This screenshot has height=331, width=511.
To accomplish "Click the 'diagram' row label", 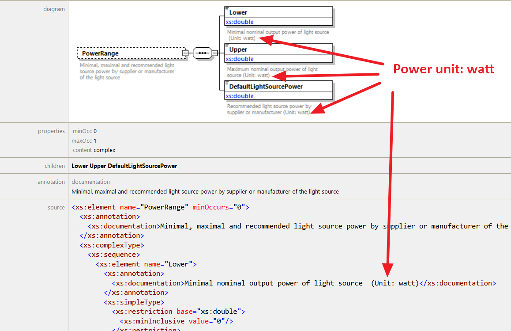I will click(x=54, y=9).
